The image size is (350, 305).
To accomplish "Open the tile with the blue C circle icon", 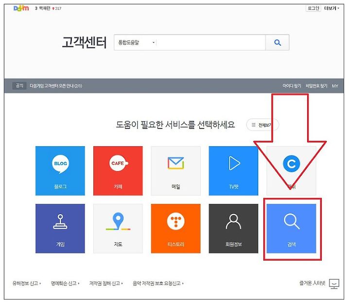I will coord(291,171).
